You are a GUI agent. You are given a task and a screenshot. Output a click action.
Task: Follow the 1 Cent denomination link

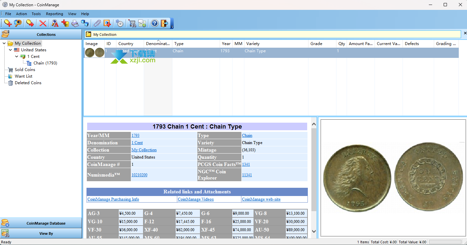click(137, 143)
